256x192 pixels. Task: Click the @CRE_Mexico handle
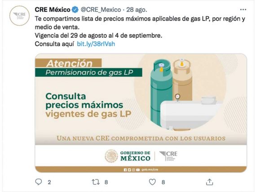(x=101, y=10)
